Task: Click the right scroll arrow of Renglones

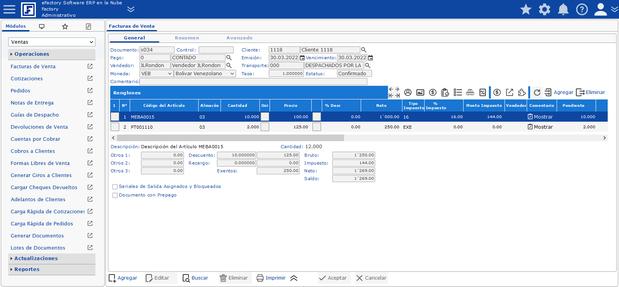Action: coord(605,138)
